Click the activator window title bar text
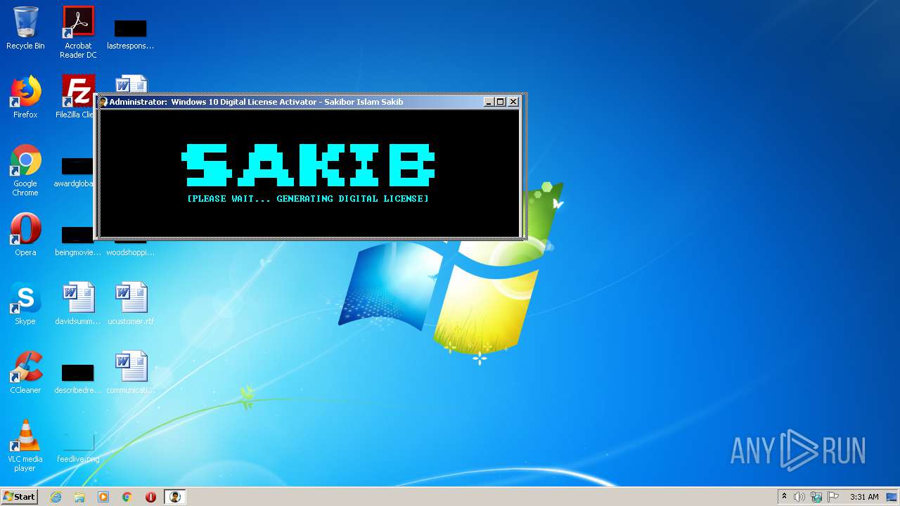 point(256,102)
